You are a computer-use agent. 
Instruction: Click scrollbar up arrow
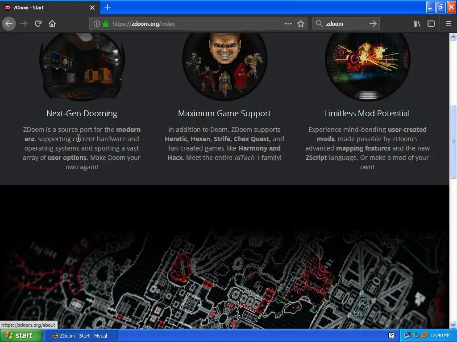pos(453,37)
